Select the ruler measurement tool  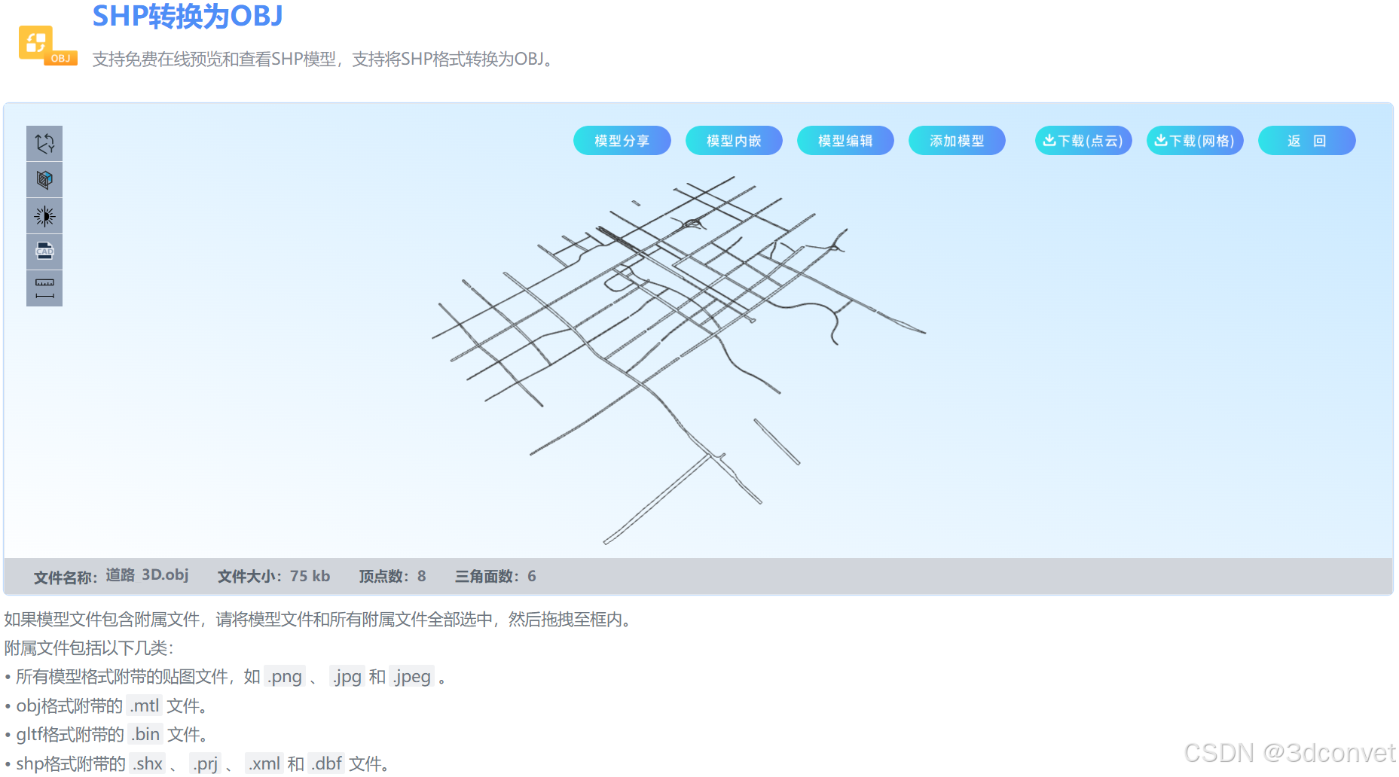[44, 288]
